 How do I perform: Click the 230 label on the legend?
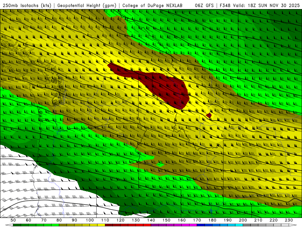coord(289,220)
